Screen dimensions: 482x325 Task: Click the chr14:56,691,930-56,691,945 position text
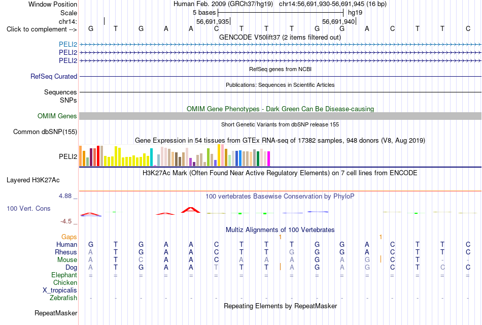pos(322,4)
